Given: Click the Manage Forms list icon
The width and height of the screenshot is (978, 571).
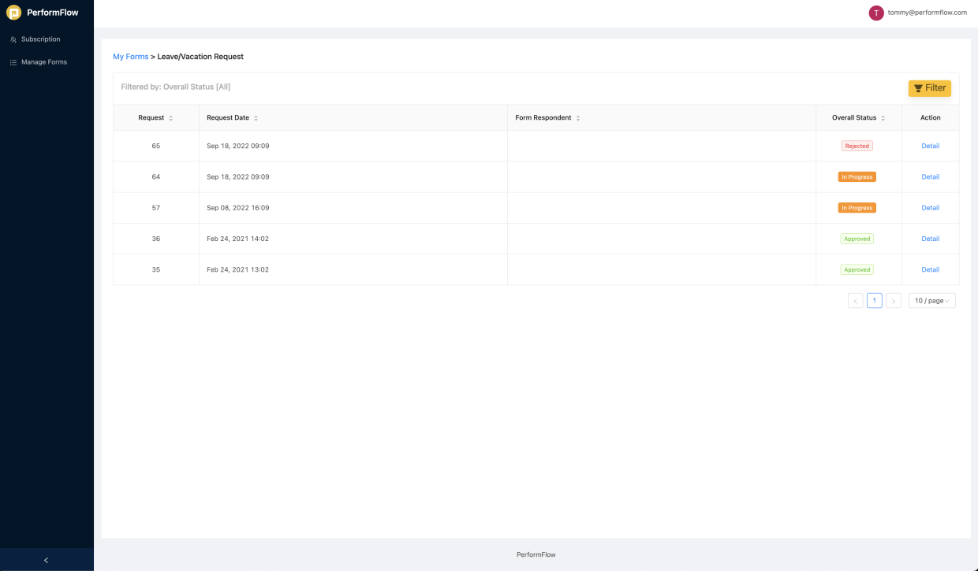Looking at the screenshot, I should [x=13, y=61].
